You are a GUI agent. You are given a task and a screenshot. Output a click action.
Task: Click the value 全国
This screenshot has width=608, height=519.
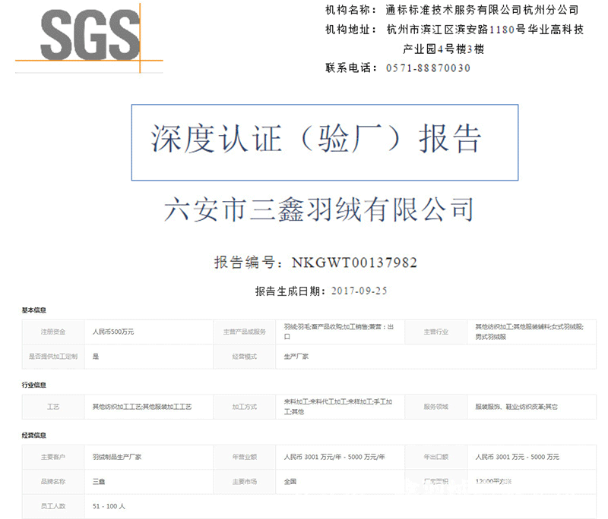(x=290, y=482)
